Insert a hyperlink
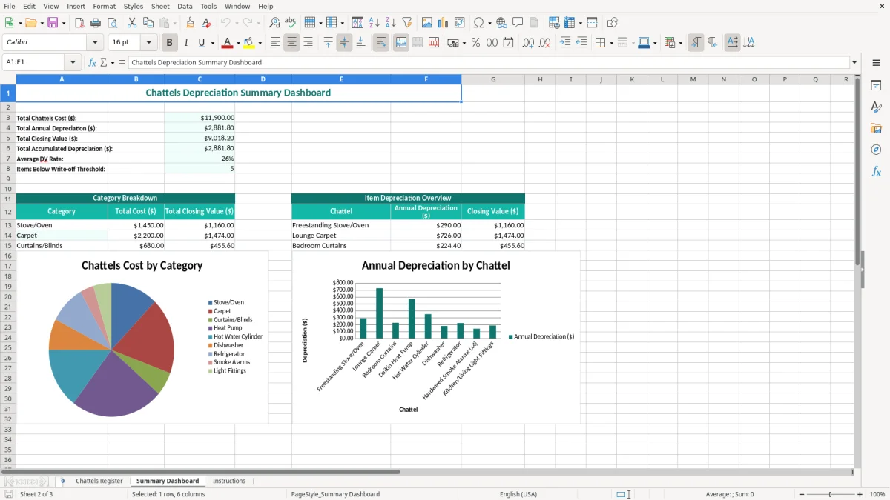Image resolution: width=890 pixels, height=500 pixels. click(x=501, y=23)
